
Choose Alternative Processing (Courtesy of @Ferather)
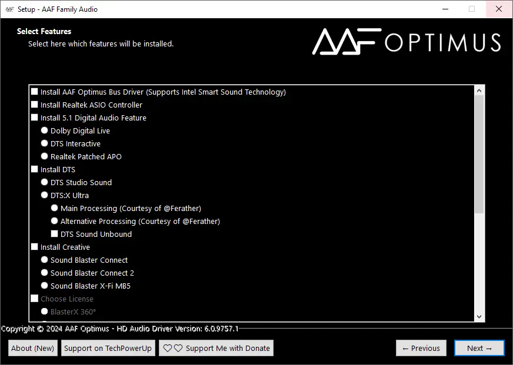click(x=54, y=221)
